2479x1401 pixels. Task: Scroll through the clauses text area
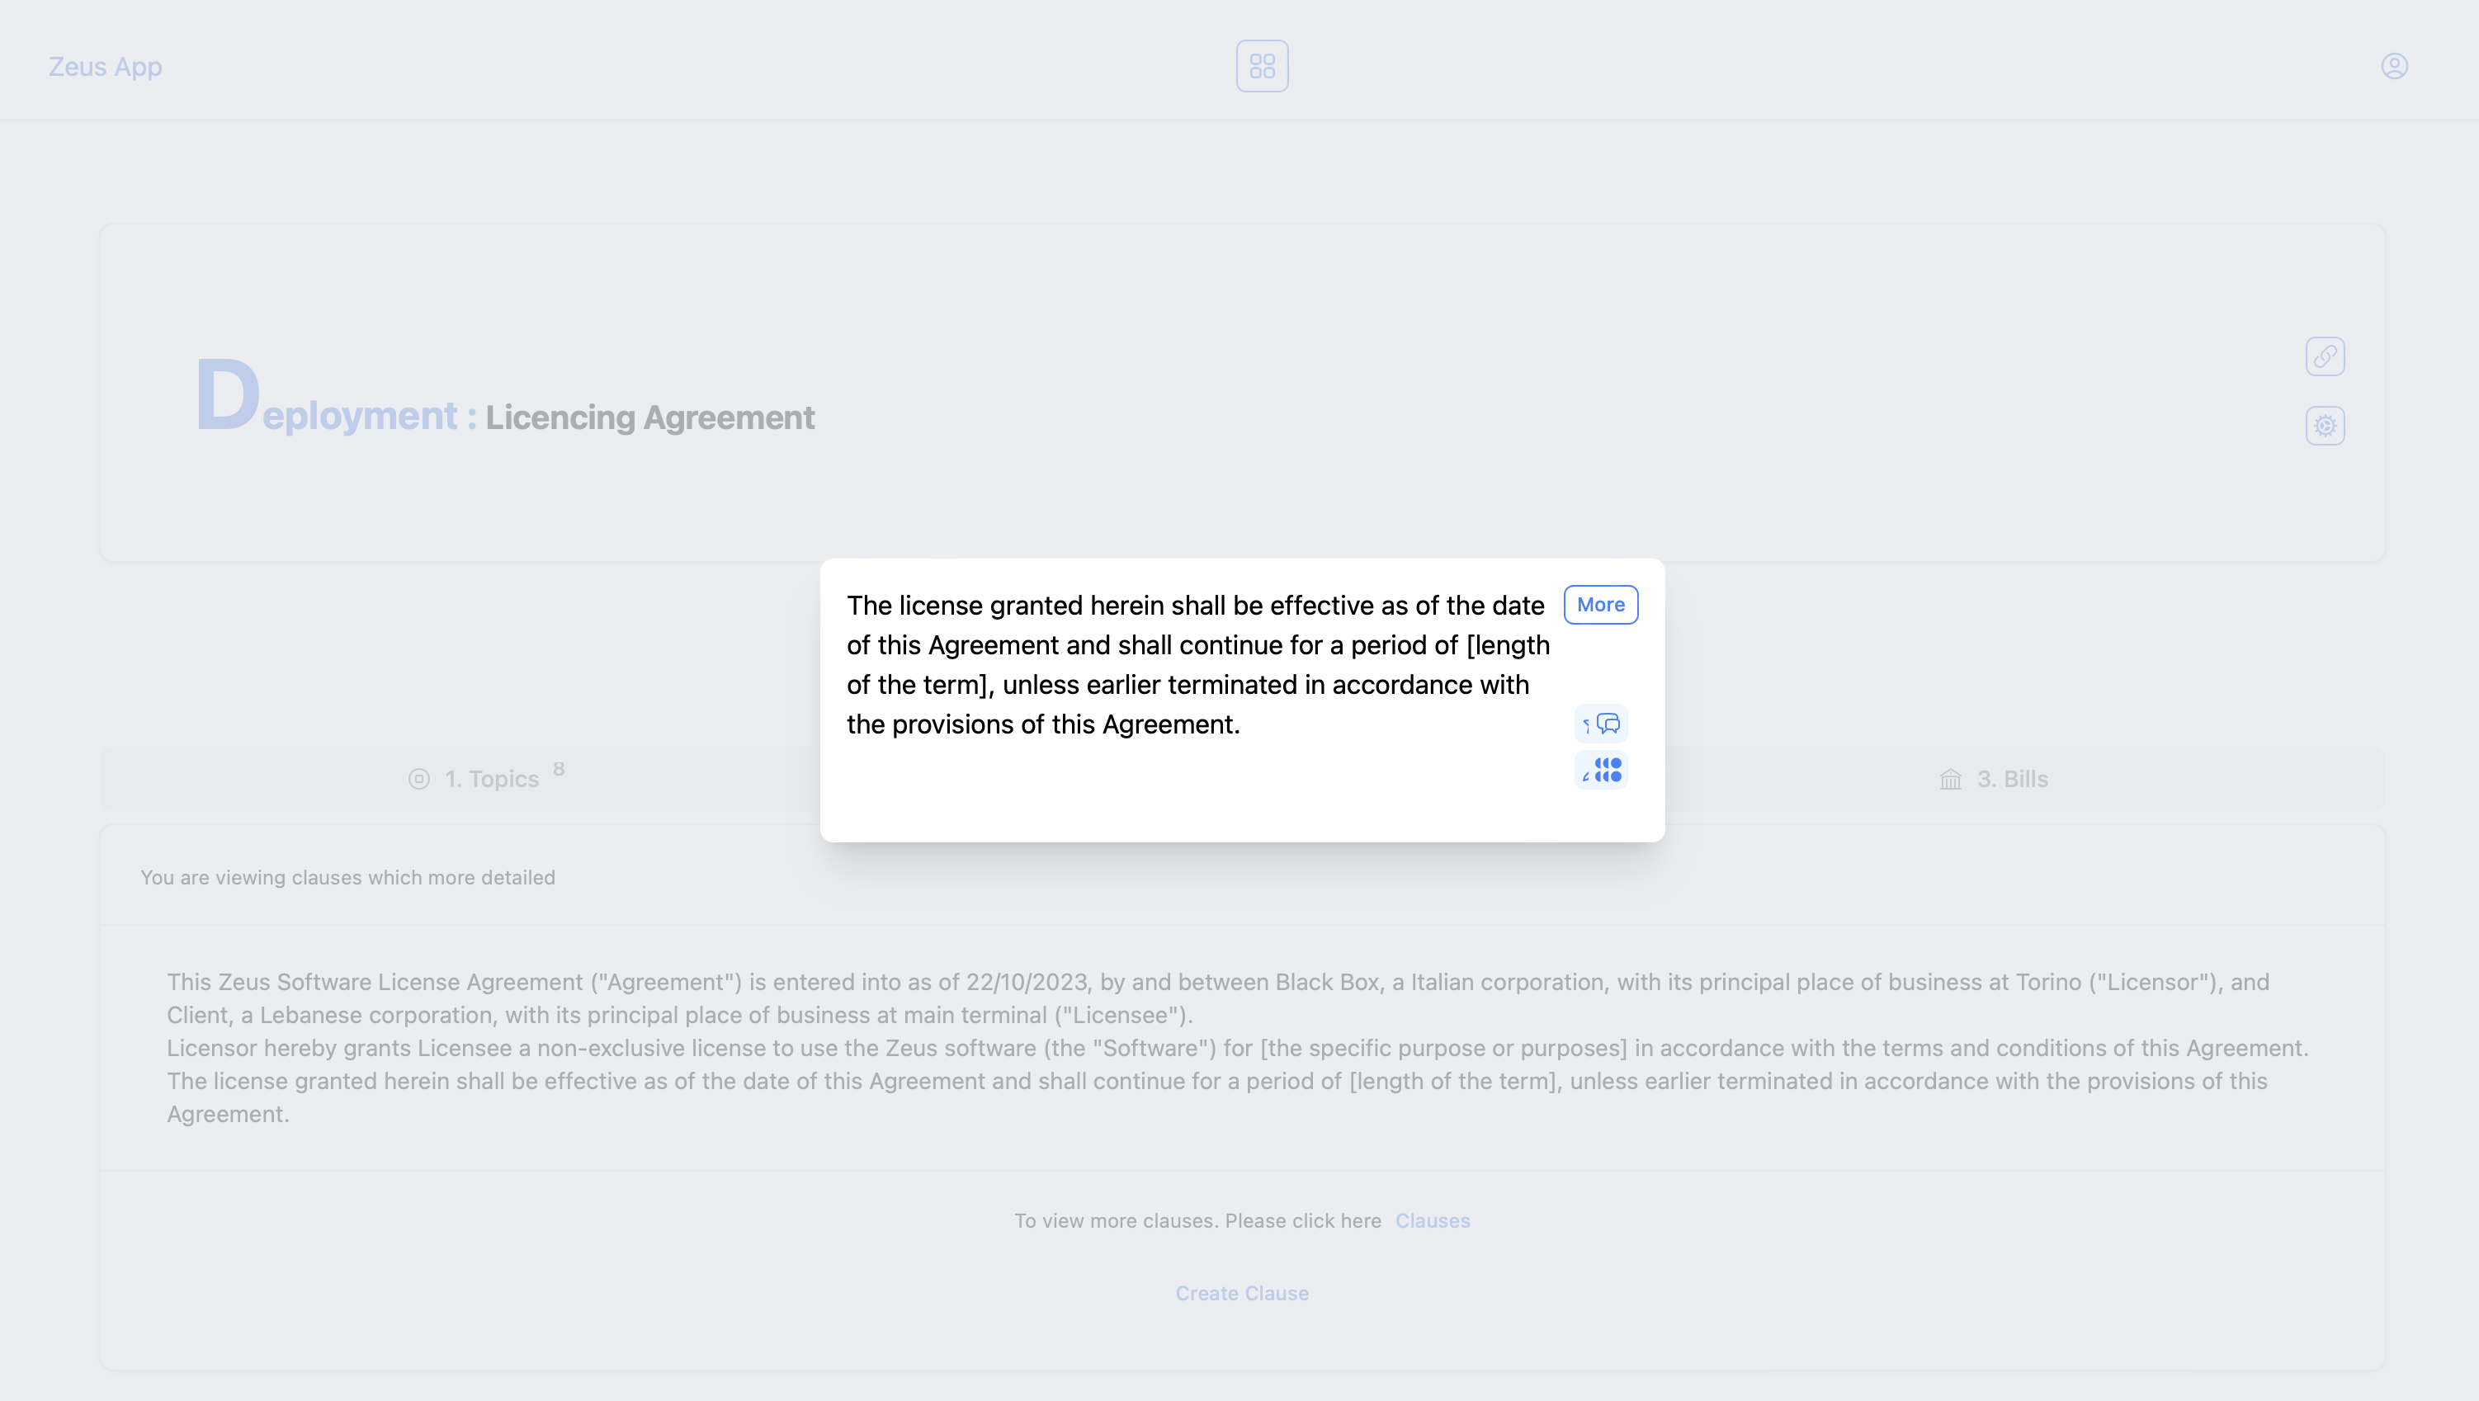[x=1241, y=1047]
